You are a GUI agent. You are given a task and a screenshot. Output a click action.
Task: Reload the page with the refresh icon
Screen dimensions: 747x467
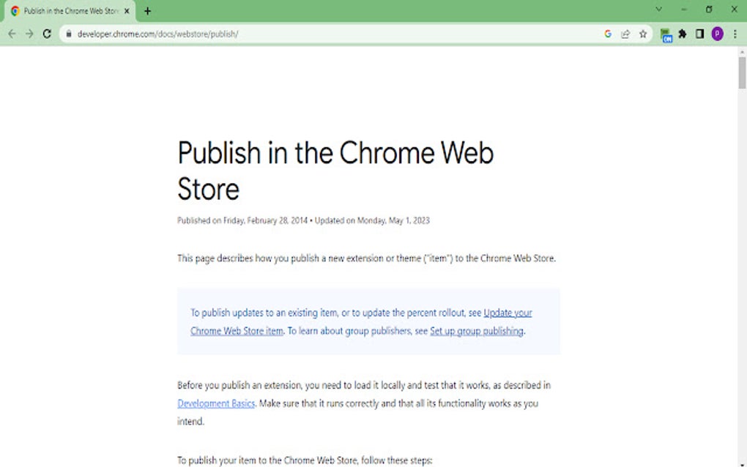[47, 34]
